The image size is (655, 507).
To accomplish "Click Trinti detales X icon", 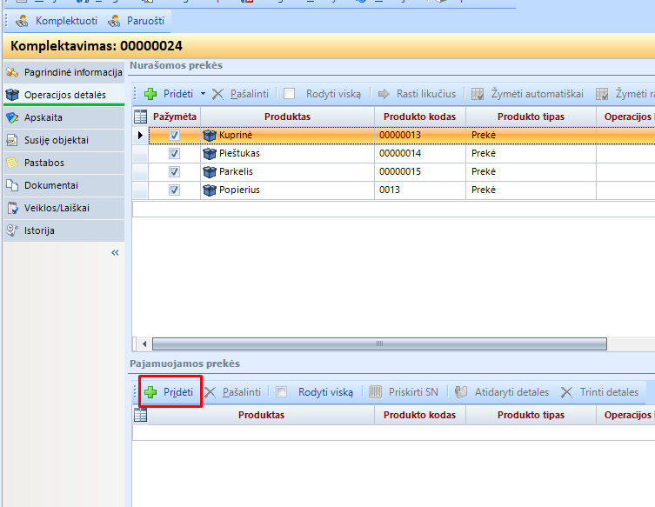I will pyautogui.click(x=567, y=392).
